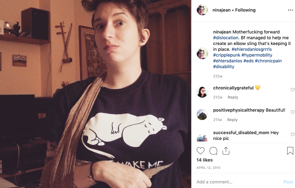Viewport: 295px width, 188px height.
Task: Open the three-dot more options menu
Action: (290, 10)
